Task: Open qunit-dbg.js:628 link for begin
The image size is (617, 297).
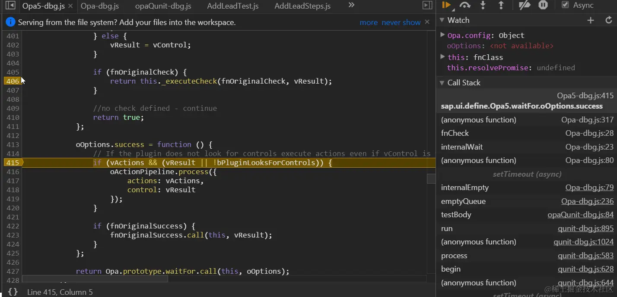Action: click(x=585, y=269)
